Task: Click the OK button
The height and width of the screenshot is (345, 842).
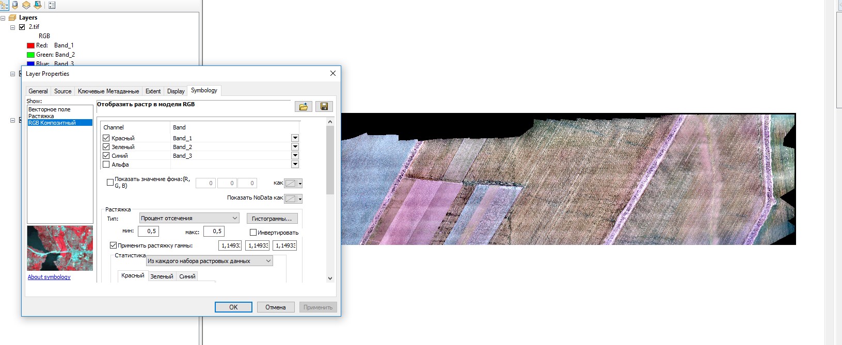Action: pyautogui.click(x=233, y=307)
